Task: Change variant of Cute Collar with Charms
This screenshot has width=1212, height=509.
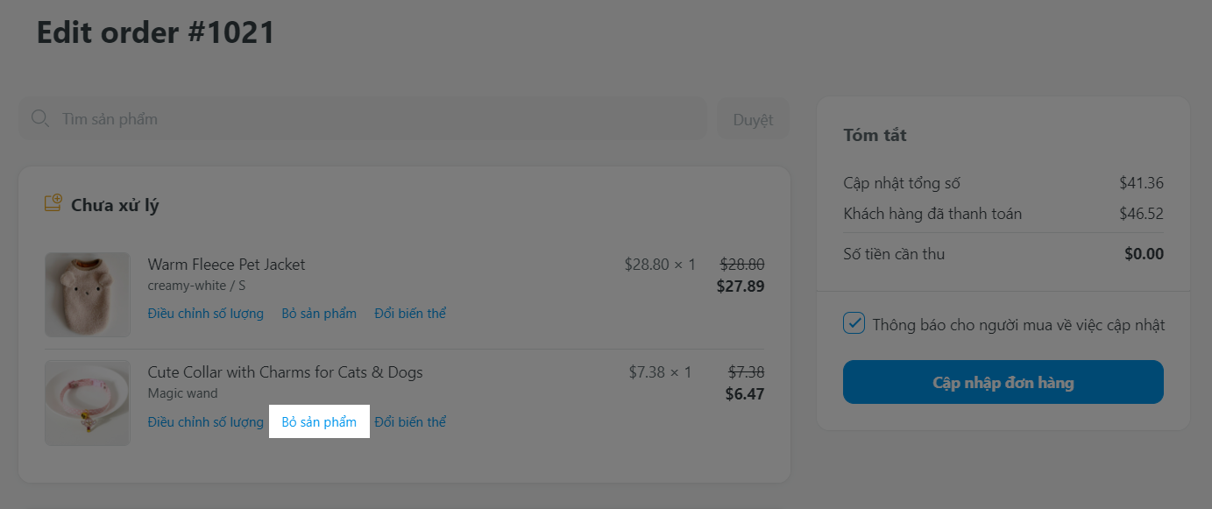Action: point(410,422)
